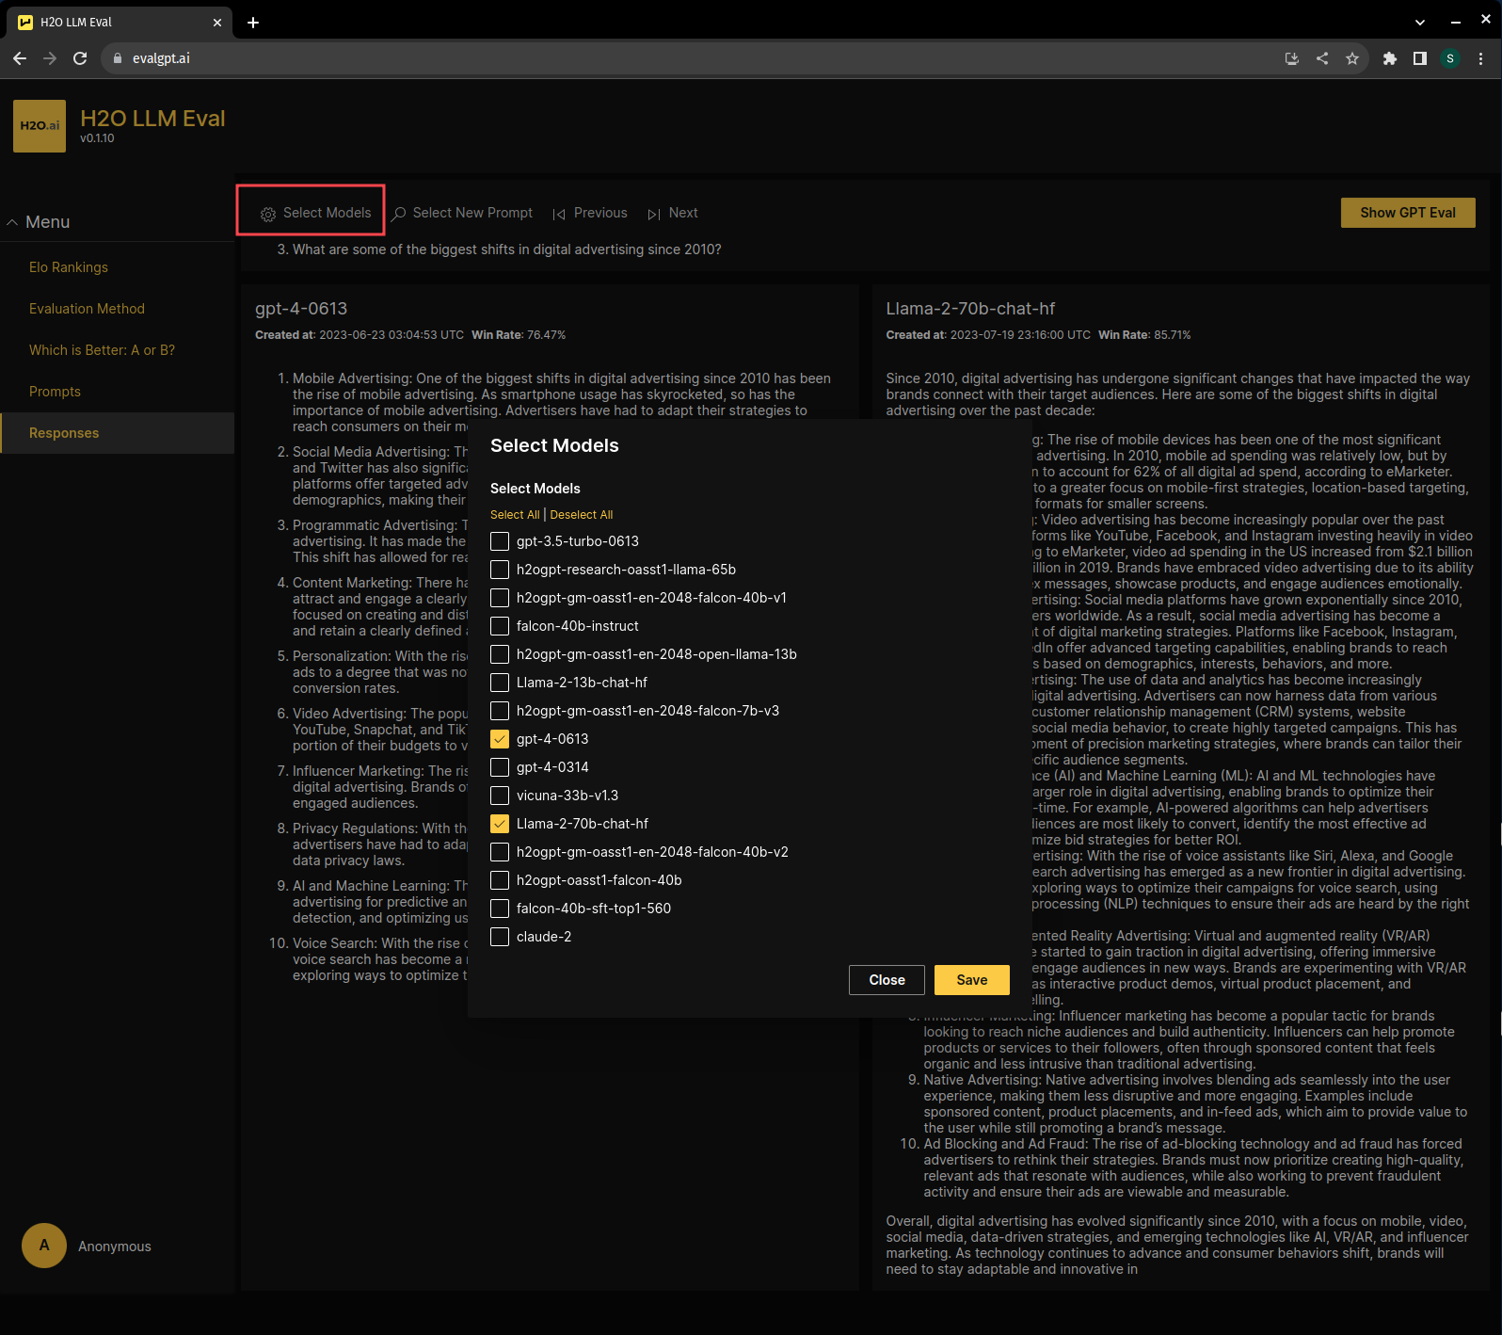Check the gpt-3.5-turbo-0613 model
Viewport: 1502px width, 1335px height.
500,541
